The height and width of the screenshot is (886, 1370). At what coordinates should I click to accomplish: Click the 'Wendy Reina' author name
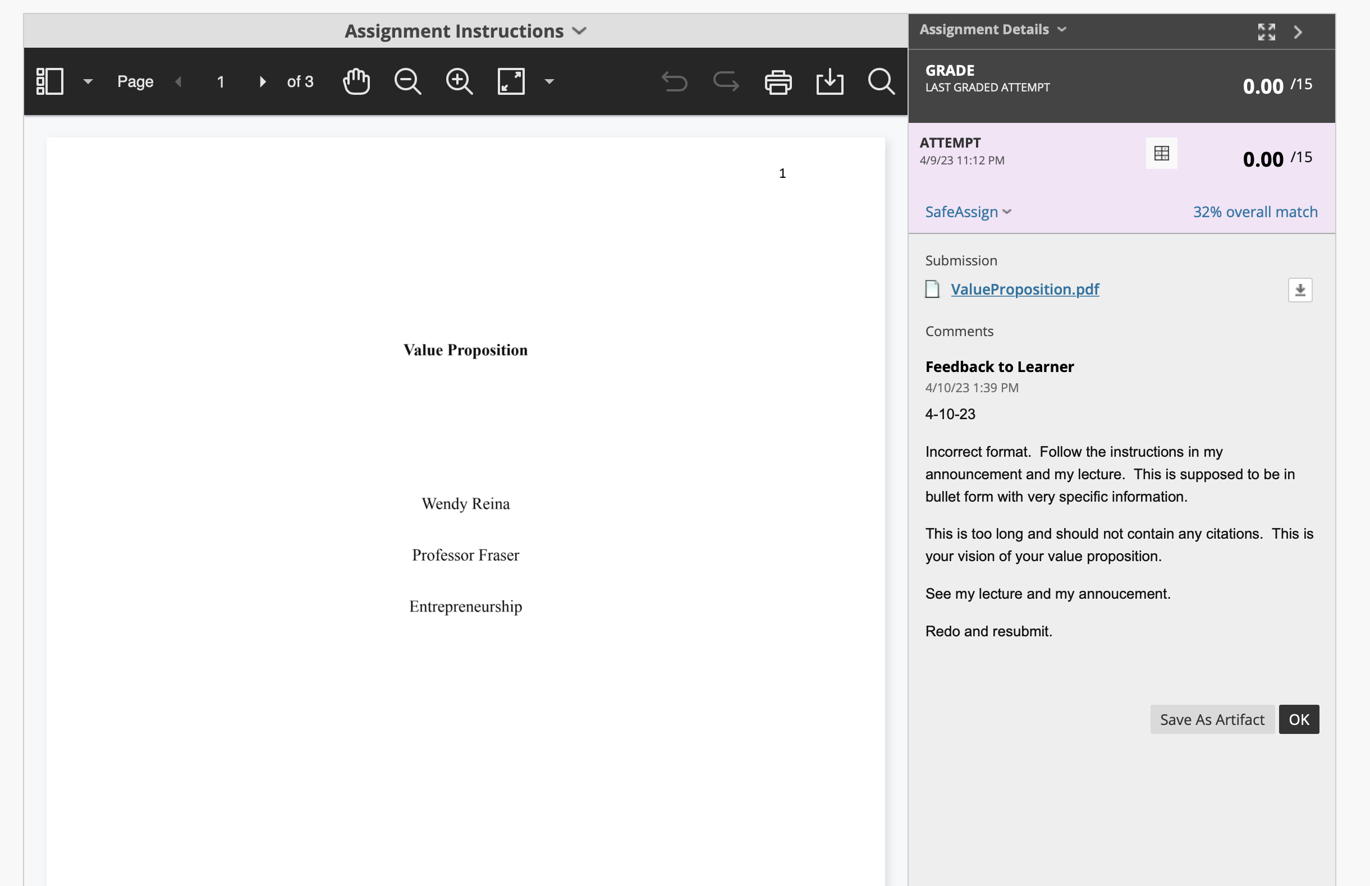click(x=465, y=503)
